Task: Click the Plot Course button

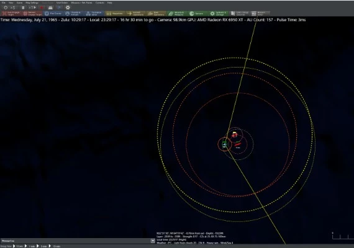Action: [53, 14]
